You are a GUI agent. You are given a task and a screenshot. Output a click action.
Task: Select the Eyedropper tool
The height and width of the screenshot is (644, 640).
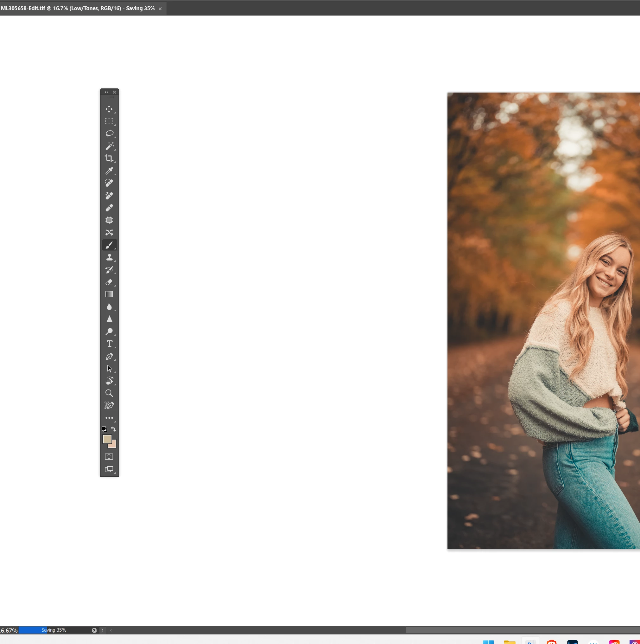coord(109,171)
